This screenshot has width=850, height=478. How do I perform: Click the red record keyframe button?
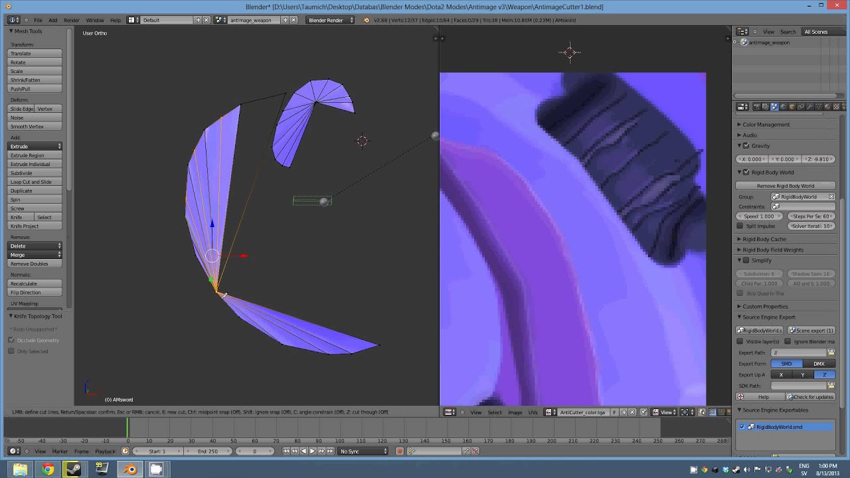pos(400,451)
